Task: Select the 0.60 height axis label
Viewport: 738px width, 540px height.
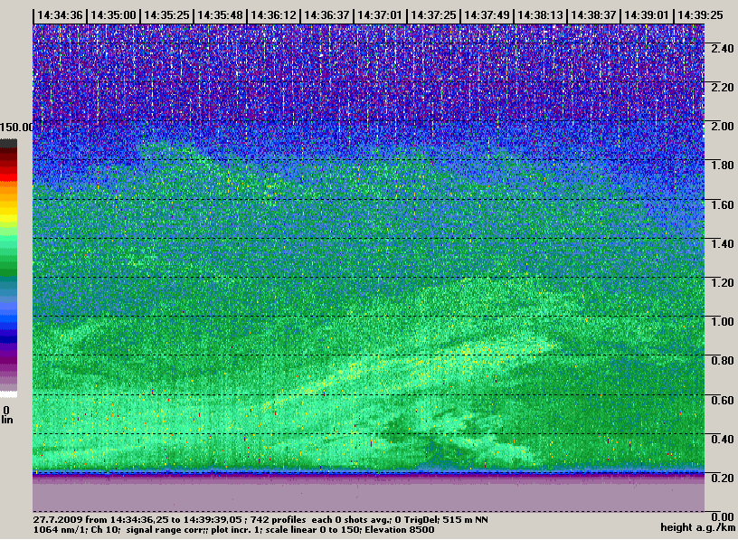Action: point(722,400)
